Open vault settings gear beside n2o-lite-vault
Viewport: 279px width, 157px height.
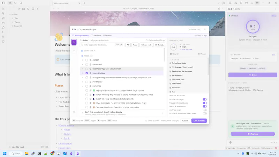coord(47,147)
